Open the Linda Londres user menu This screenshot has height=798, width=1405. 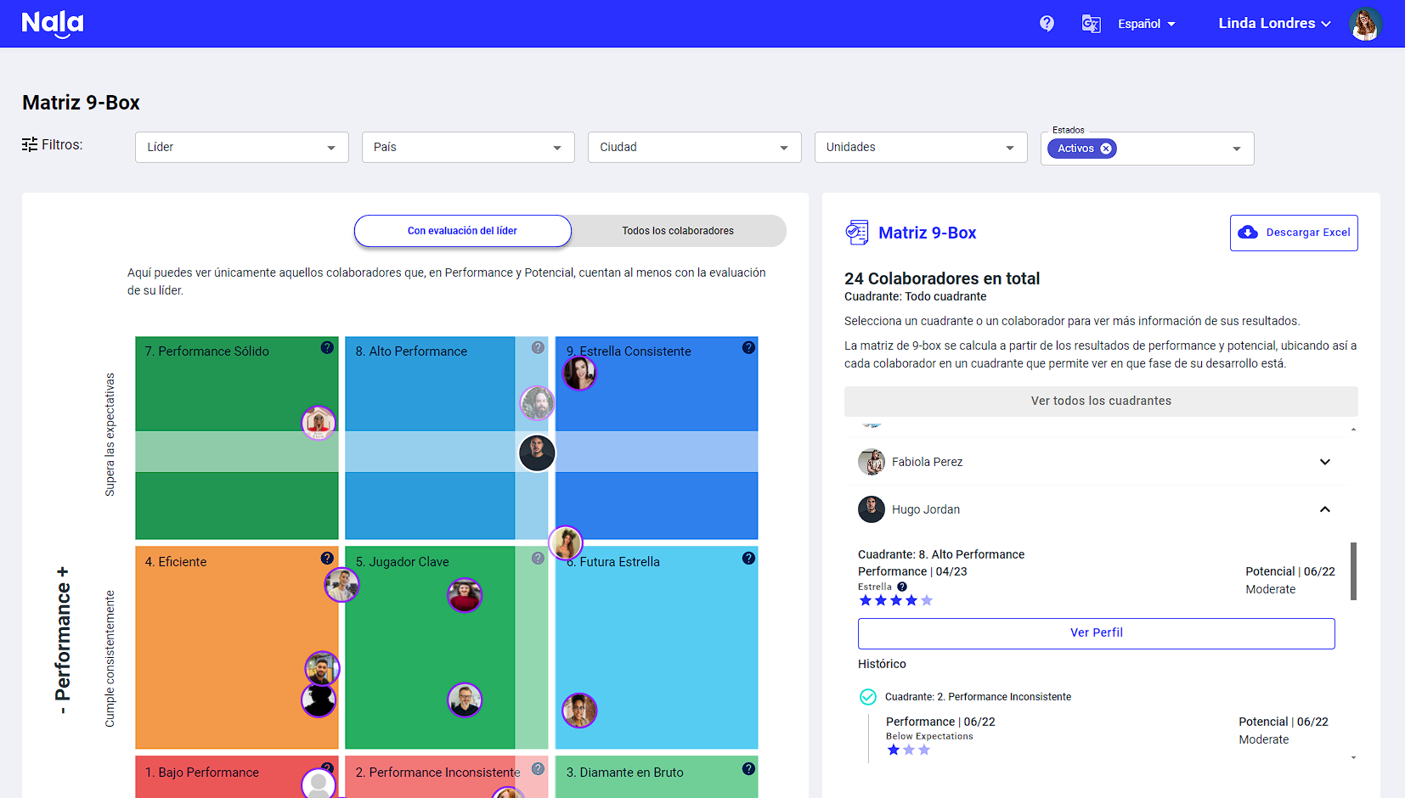(1274, 24)
